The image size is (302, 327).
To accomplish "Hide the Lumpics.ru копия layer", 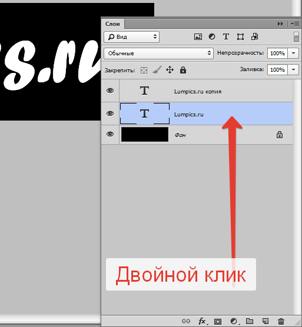I will (110, 91).
